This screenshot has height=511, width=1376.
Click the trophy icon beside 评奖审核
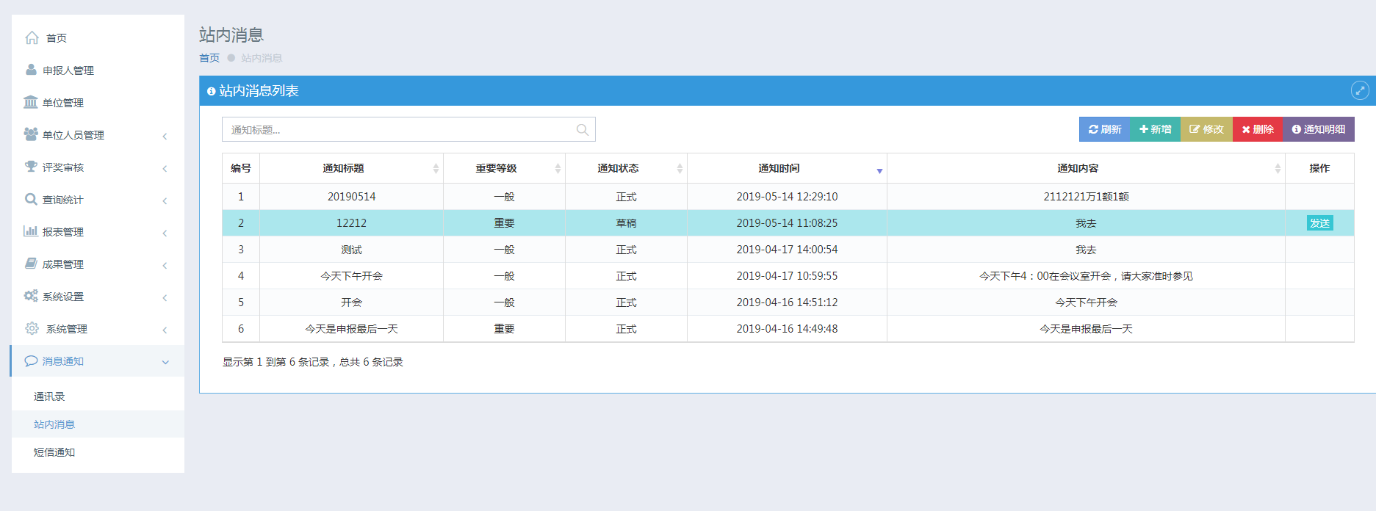click(31, 167)
